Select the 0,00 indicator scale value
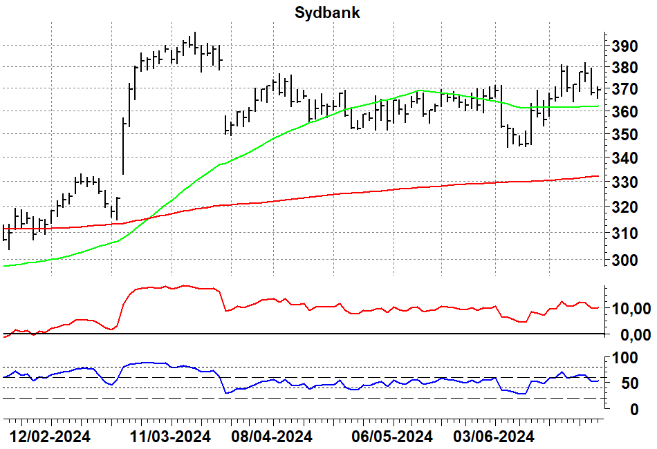 point(636,335)
